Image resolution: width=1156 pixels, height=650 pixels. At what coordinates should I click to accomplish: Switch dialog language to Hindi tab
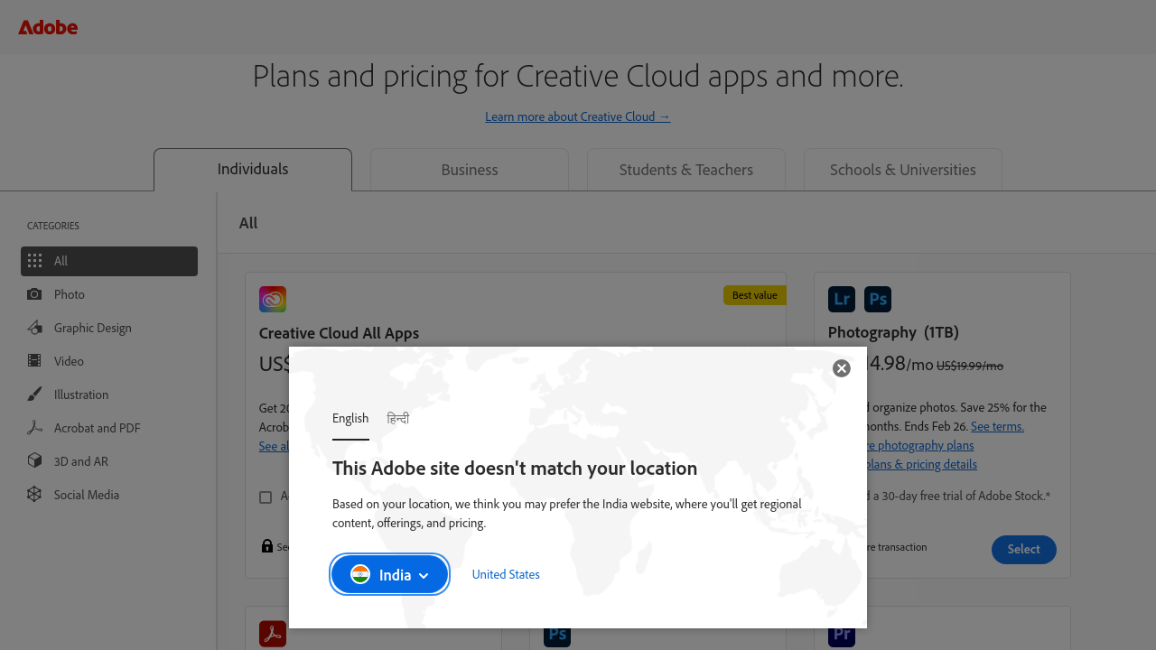[x=398, y=419]
